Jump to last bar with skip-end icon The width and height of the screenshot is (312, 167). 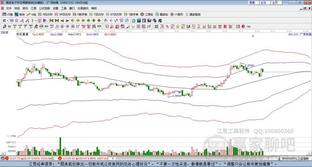57,21
